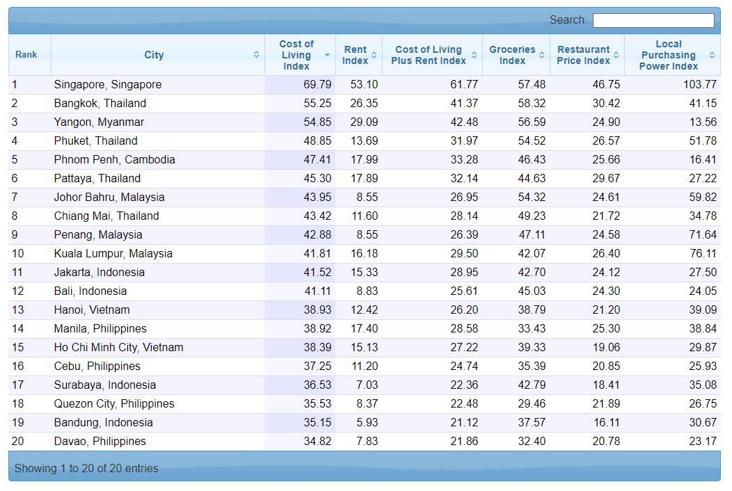Sort table by City column header
Viewport: 732px width, 491px height.
pos(158,55)
